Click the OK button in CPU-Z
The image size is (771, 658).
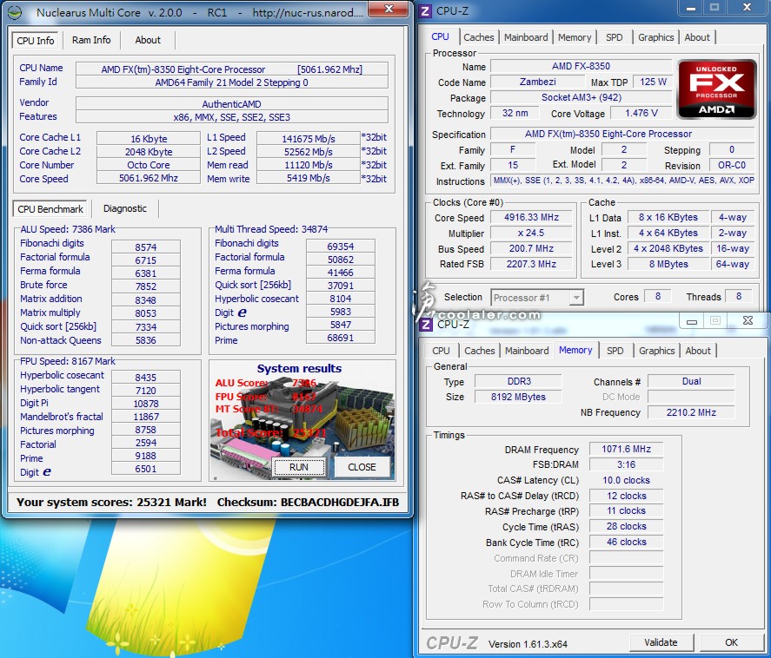coord(731,642)
